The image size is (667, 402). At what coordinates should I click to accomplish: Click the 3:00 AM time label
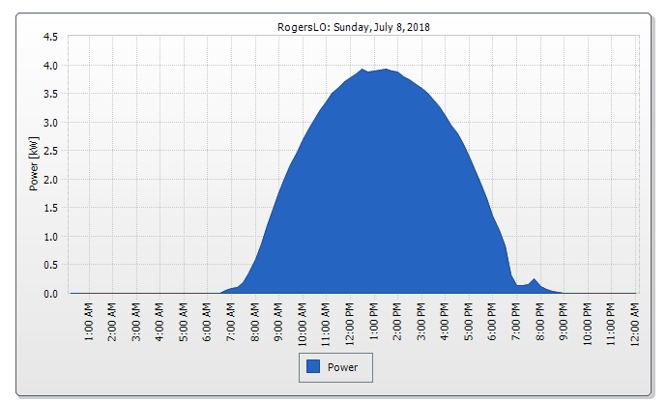(x=136, y=322)
